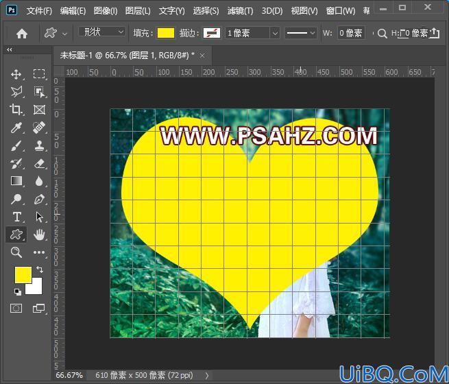The width and height of the screenshot is (449, 384).
Task: Click the W width input field
Action: point(351,33)
